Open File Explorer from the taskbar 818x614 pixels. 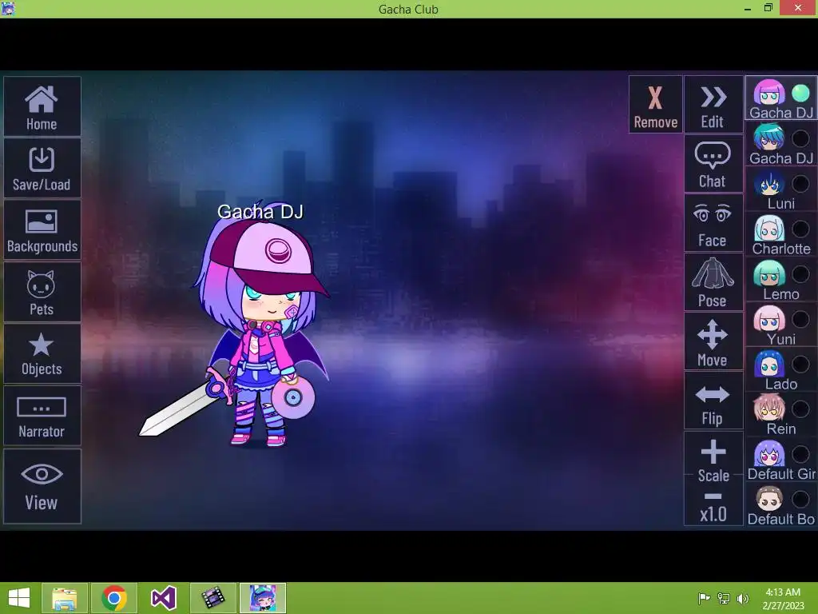65,598
